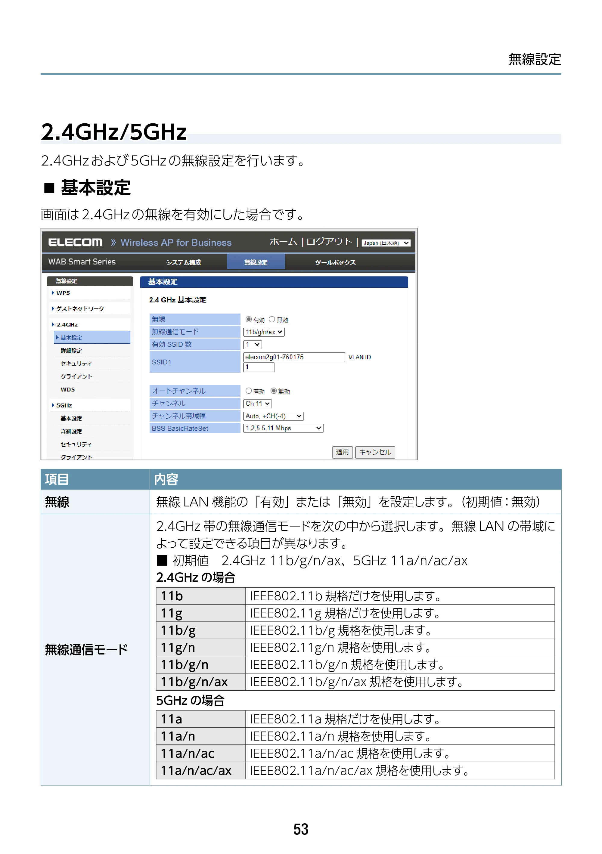
Task: Select 基本設定 under 5GHz
Action: pyautogui.click(x=71, y=419)
